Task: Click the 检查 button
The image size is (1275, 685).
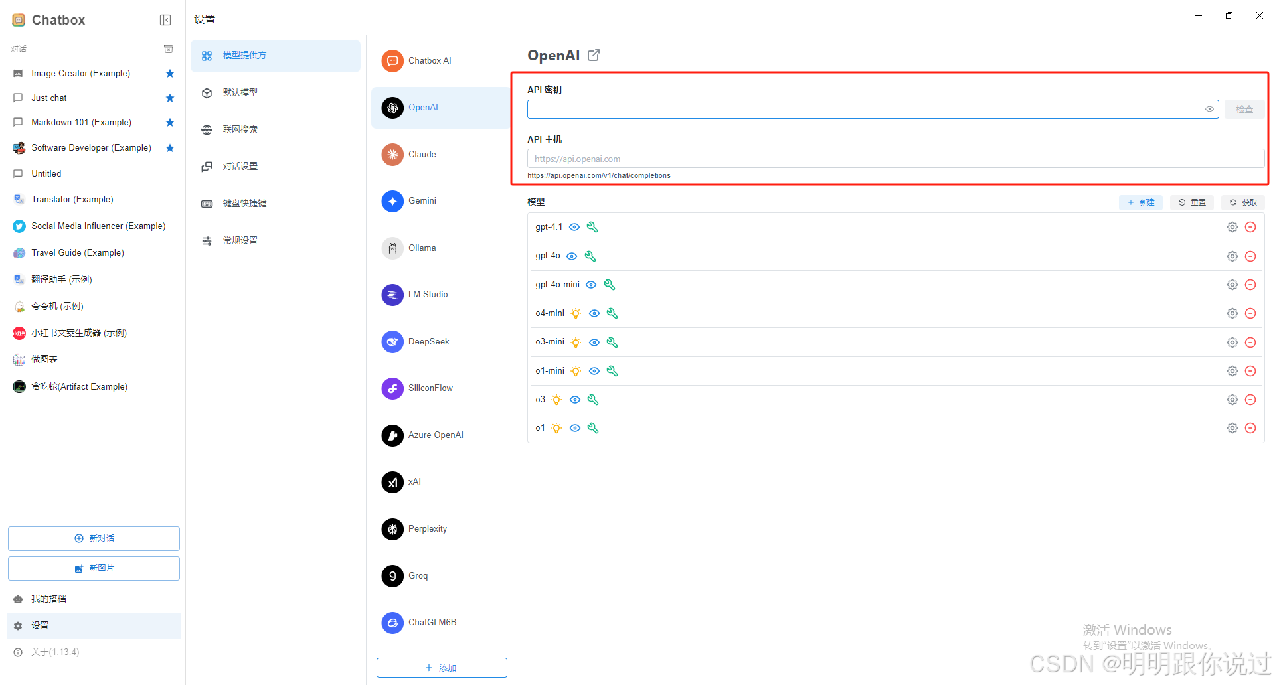Action: (1244, 109)
